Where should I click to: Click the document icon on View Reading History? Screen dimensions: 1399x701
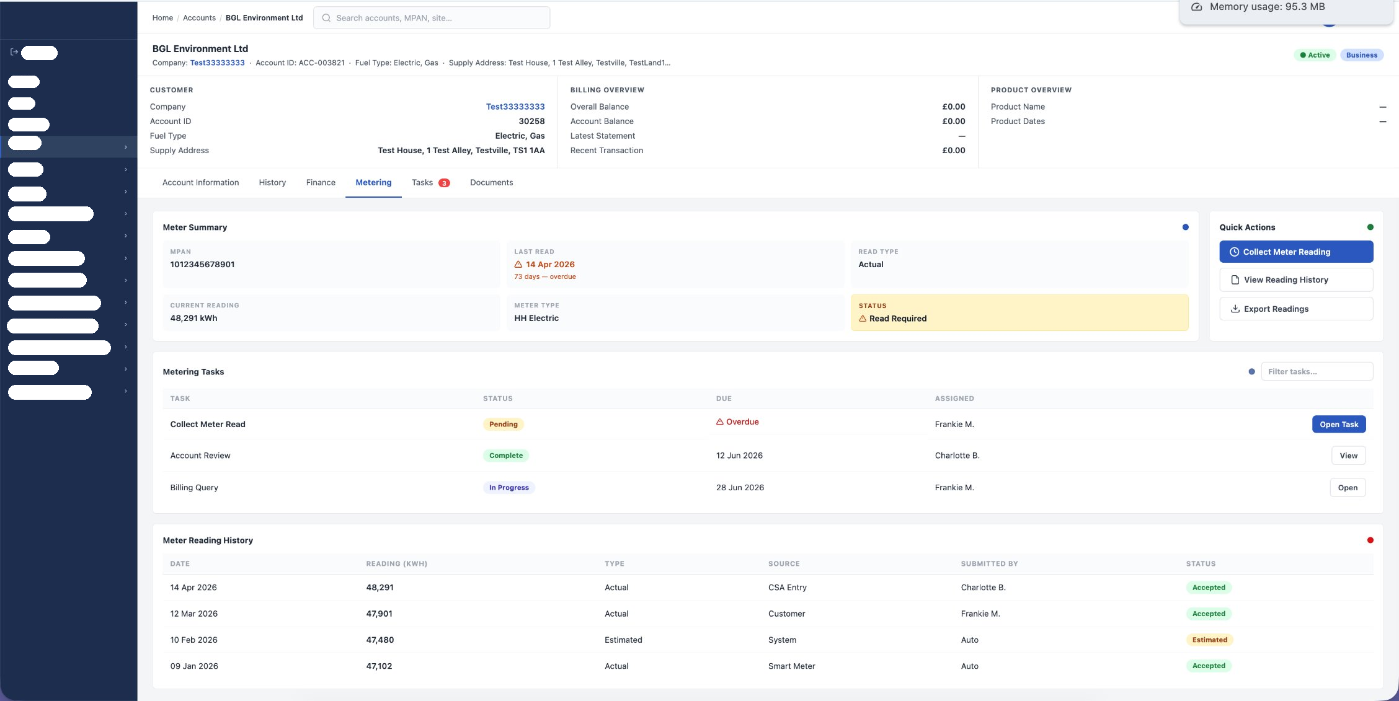(1235, 280)
